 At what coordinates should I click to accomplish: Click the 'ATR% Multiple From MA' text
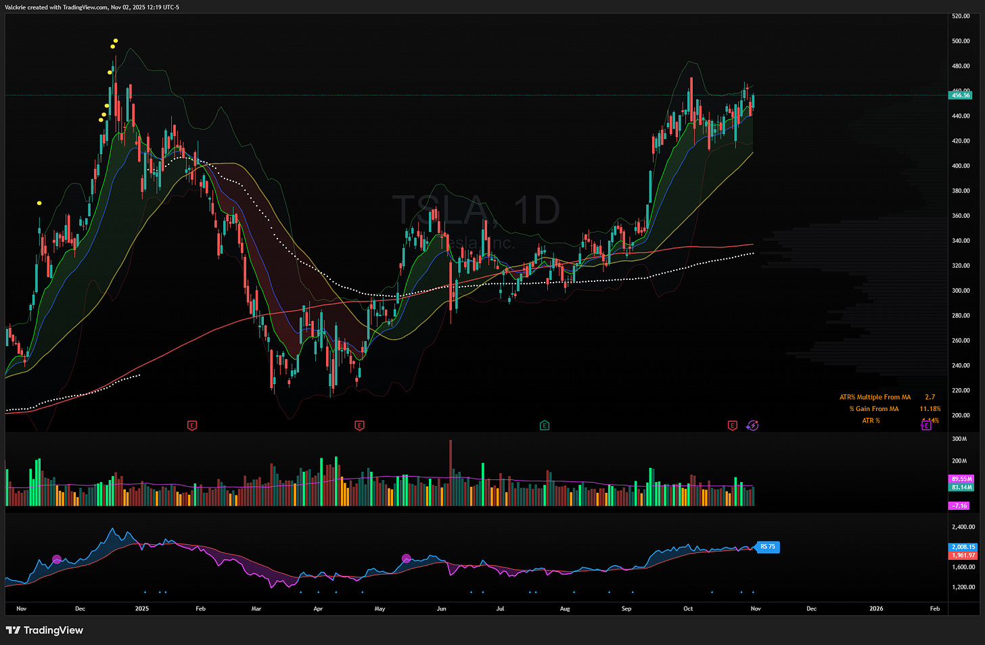tap(875, 398)
